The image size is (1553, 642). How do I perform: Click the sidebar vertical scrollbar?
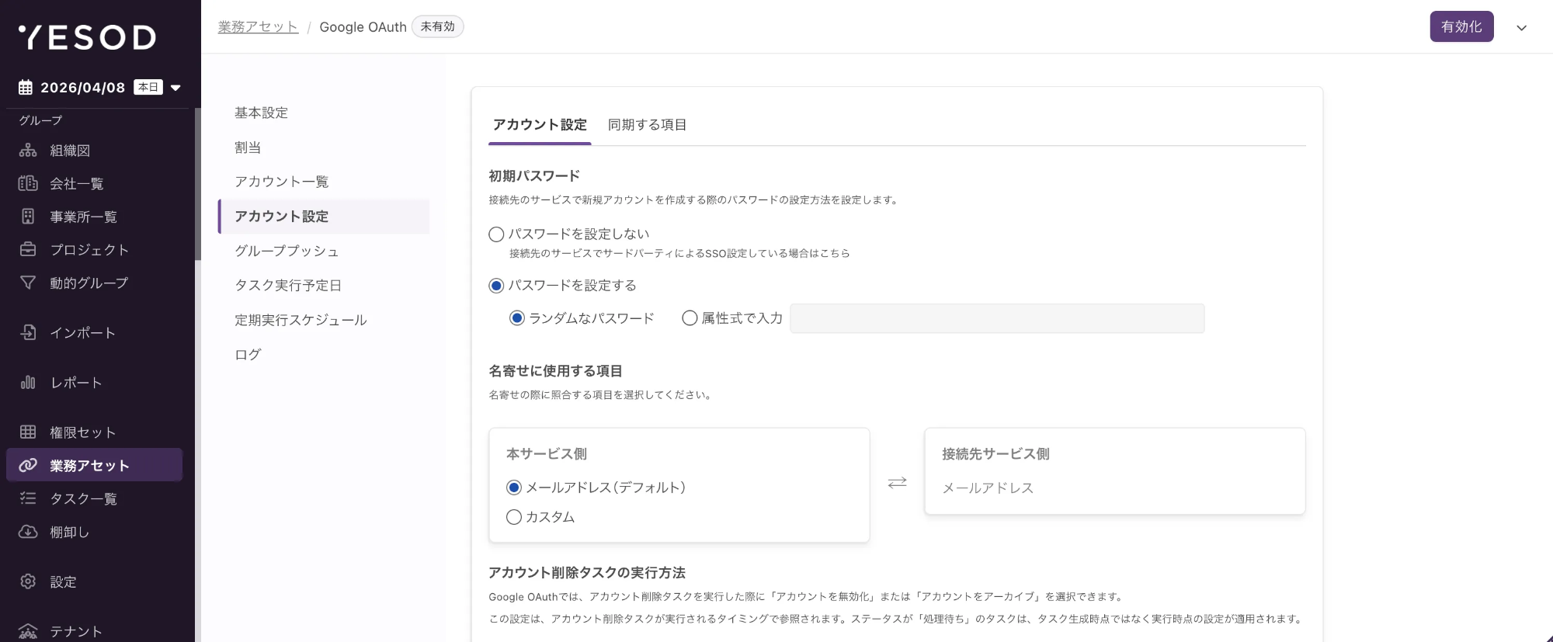click(x=198, y=186)
